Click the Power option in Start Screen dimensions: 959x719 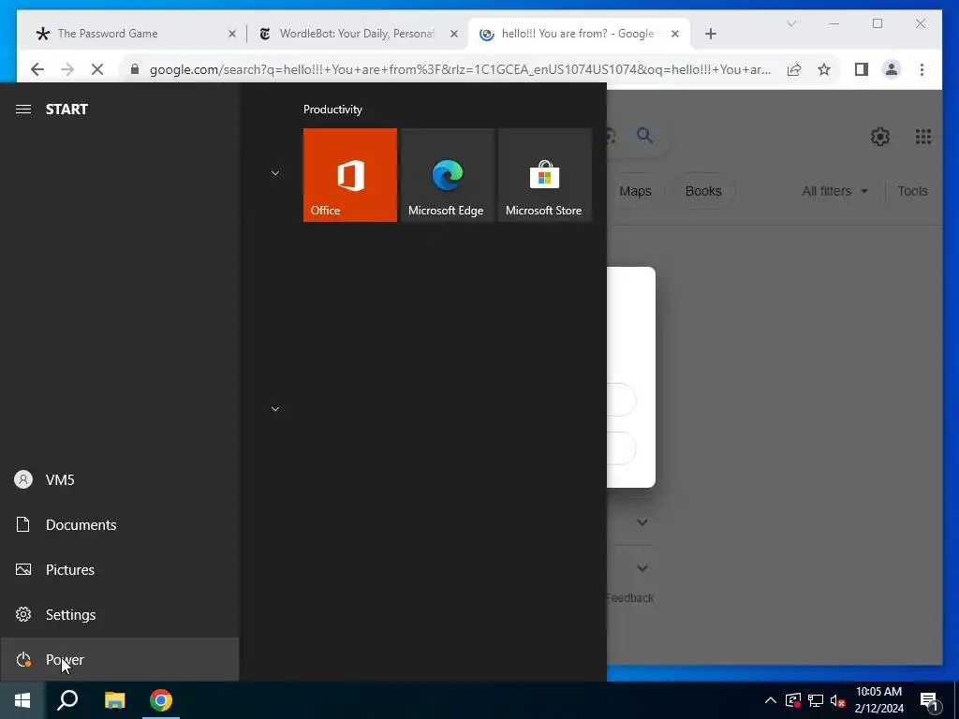[x=119, y=660]
